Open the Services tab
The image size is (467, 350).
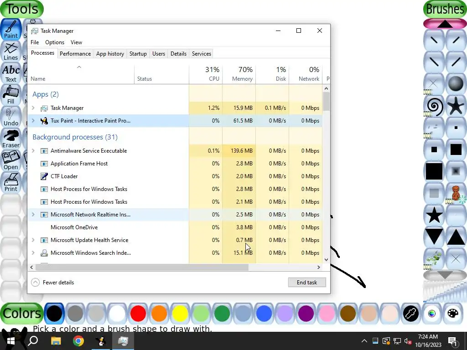[201, 54]
